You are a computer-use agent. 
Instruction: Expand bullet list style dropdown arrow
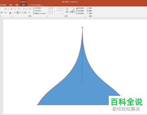click(17, 9)
